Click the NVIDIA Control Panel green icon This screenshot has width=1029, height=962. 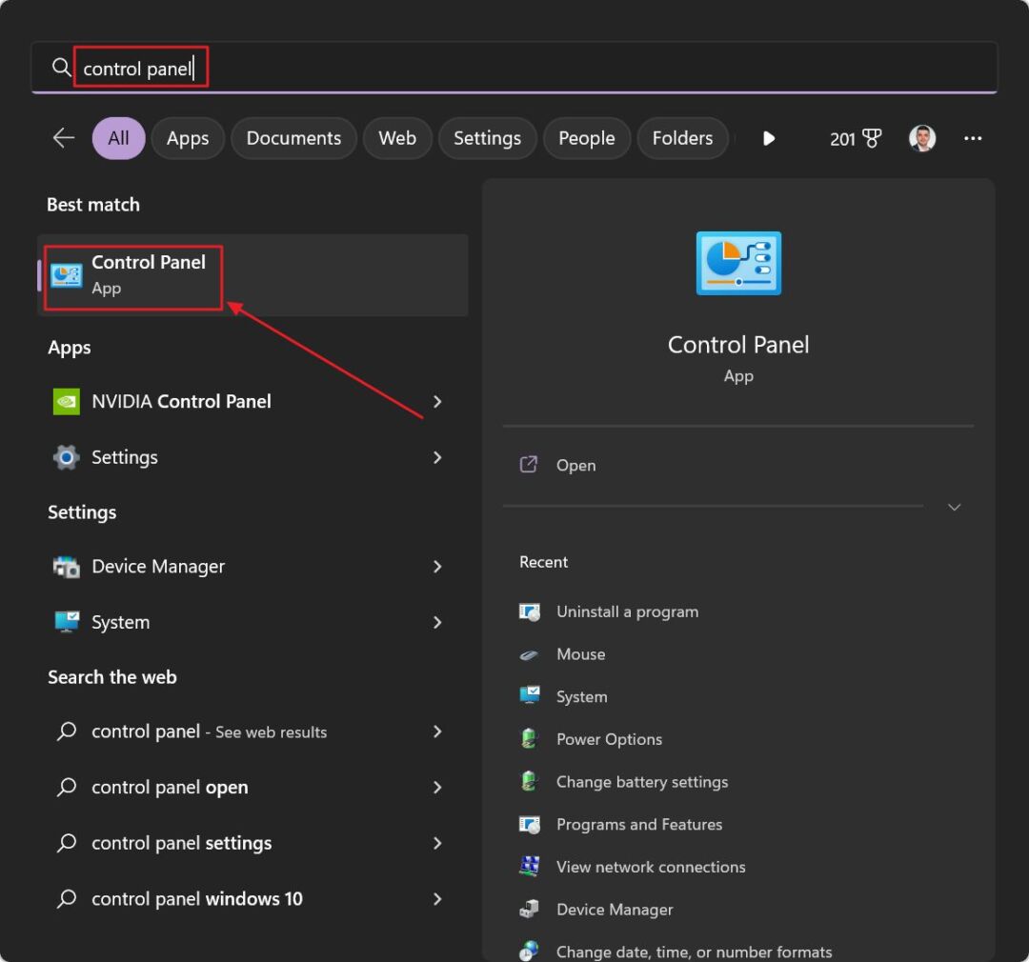point(67,402)
